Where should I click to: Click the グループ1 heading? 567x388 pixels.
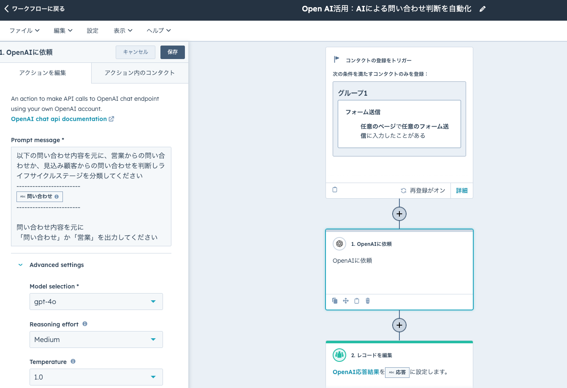coord(353,93)
